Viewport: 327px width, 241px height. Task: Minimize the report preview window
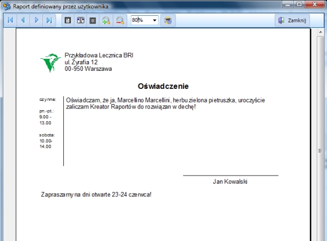point(288,4)
